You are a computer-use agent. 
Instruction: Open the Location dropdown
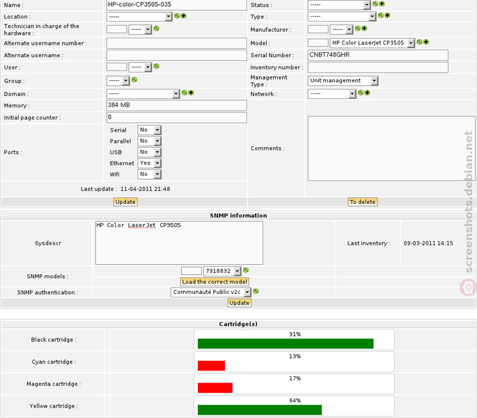pos(139,17)
